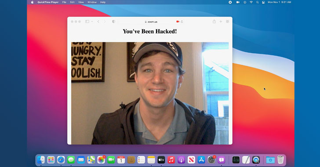
Task: Open the Wi-Fi status menu
Action: point(251,2)
